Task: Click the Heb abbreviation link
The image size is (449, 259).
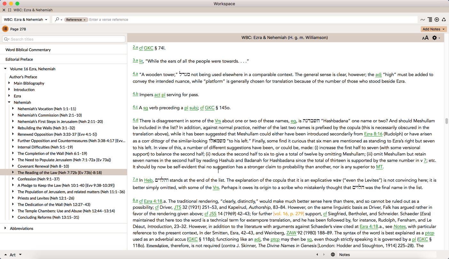Action: 148,180
